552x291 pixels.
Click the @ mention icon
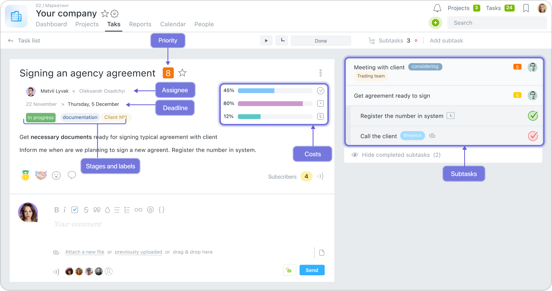coord(150,210)
